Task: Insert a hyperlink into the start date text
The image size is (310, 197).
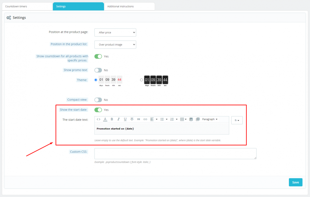Action: [145, 119]
